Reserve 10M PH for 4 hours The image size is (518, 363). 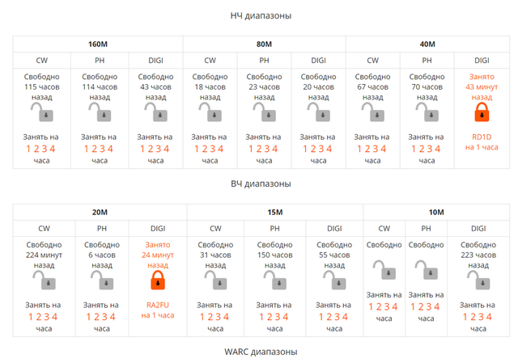pyautogui.click(x=438, y=306)
